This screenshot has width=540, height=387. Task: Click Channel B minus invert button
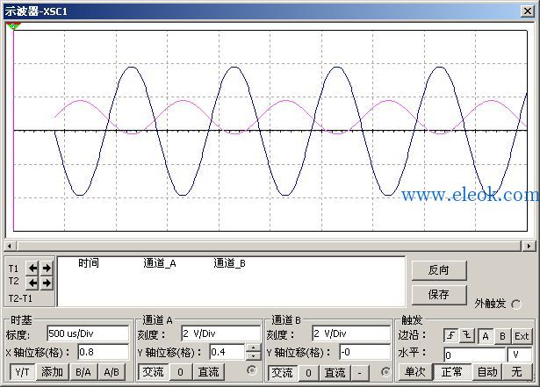coord(359,373)
